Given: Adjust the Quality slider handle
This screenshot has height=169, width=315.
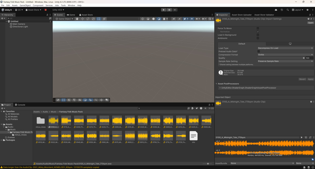Looking at the screenshot, I should [x=304, y=58].
